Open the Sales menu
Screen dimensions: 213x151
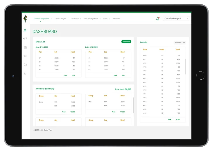(x=105, y=19)
